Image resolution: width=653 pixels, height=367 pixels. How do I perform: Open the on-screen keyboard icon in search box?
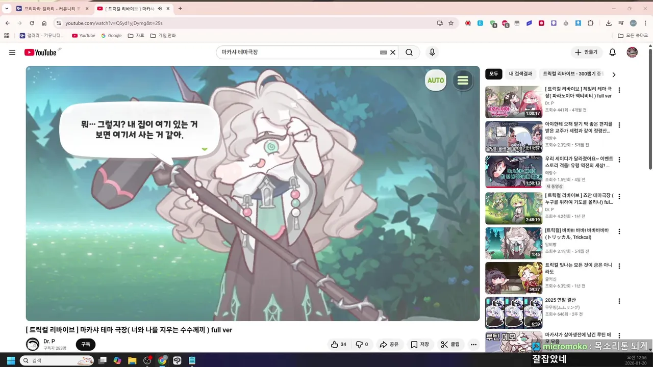(x=383, y=53)
